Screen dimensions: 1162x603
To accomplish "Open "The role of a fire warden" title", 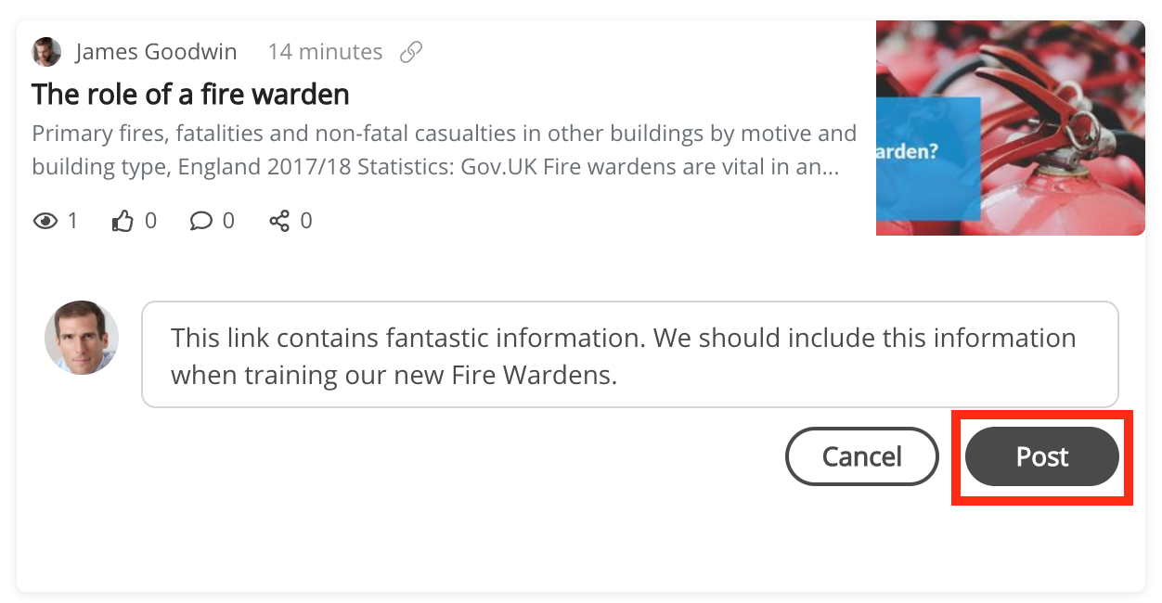I will coord(190,94).
